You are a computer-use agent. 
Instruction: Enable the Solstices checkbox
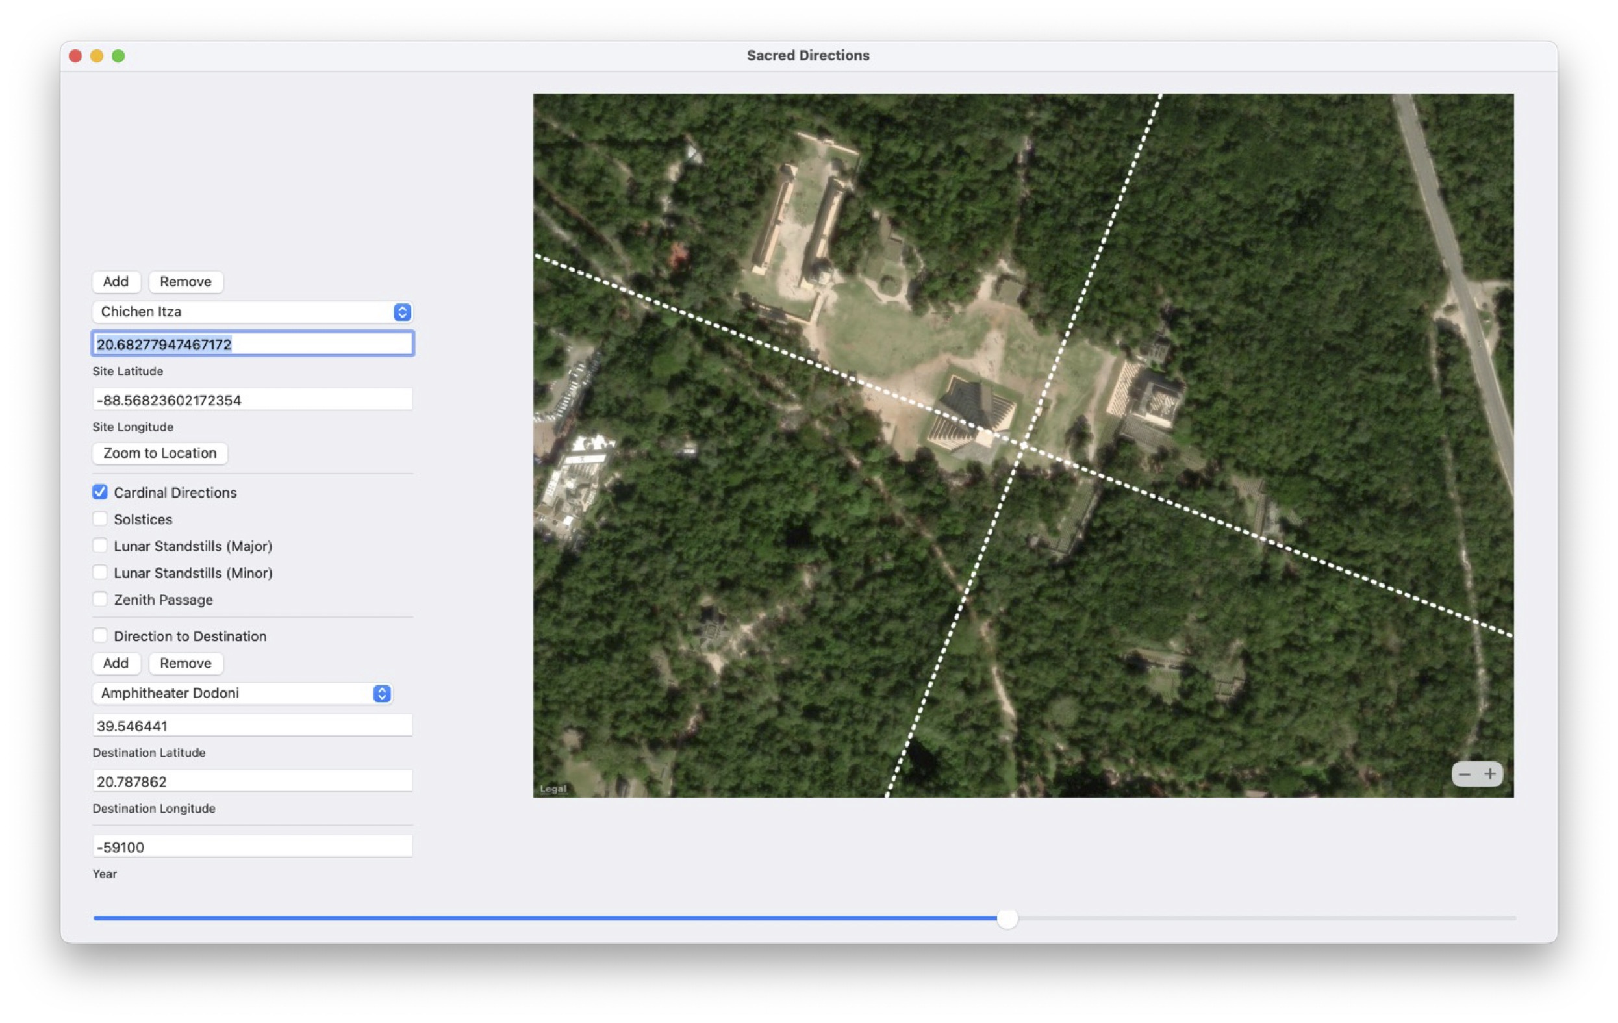[100, 519]
